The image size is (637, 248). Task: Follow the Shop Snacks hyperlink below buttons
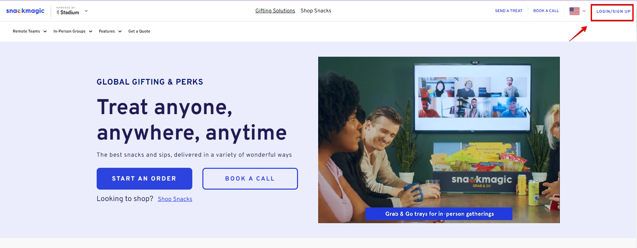[x=175, y=199]
